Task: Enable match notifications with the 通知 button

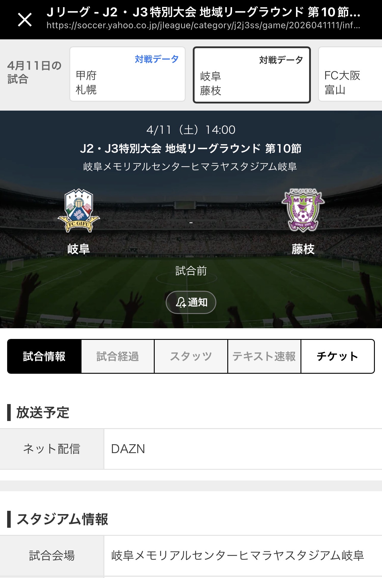Action: click(x=191, y=302)
